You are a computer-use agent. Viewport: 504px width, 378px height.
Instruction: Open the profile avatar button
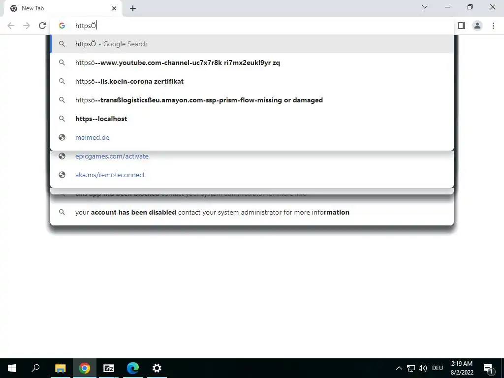coord(477,26)
